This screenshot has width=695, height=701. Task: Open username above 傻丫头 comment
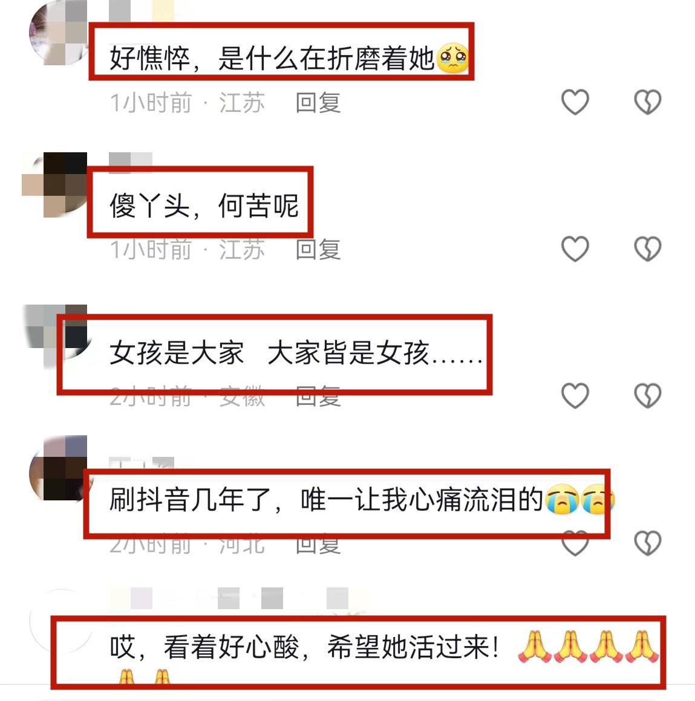pos(131,163)
